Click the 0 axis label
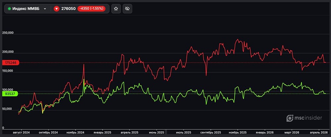The width and height of the screenshot is (331, 137). (3, 128)
